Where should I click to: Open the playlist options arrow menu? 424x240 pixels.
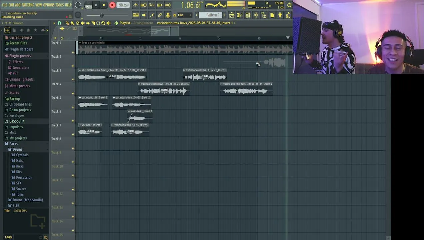pyautogui.click(x=54, y=23)
